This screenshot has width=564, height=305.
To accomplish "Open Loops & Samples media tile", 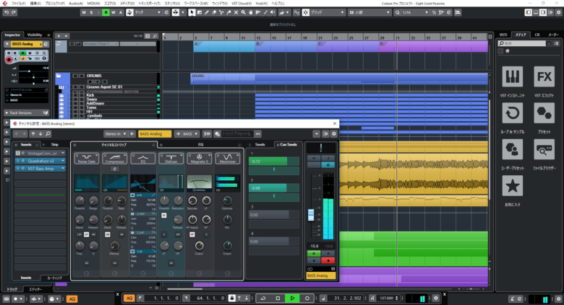I will tap(512, 113).
